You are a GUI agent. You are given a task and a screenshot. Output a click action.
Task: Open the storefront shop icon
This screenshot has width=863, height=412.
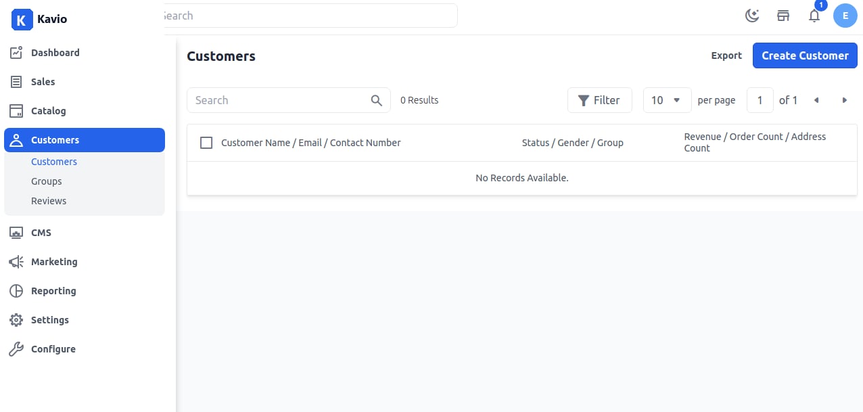(x=783, y=16)
